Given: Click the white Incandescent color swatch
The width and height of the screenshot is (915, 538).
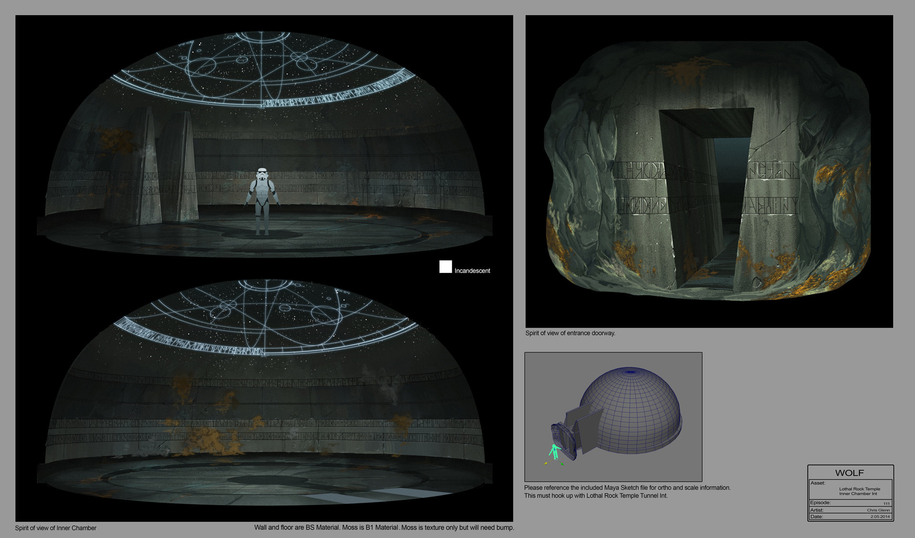Looking at the screenshot, I should click(x=446, y=267).
